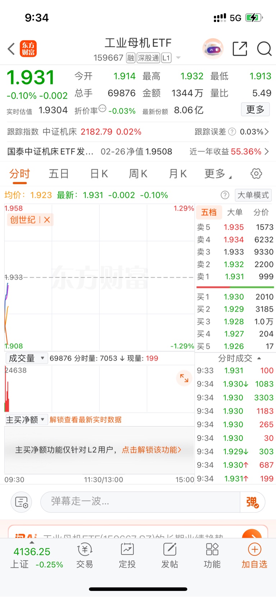
Task: Open the 主买净额 indicator dropdown
Action: point(27,420)
